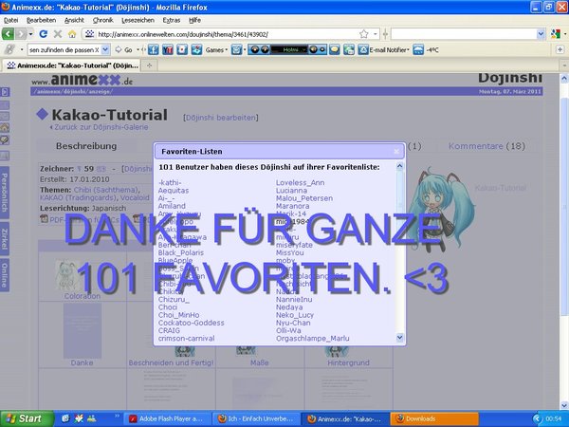Open the Datei menu
Image resolution: width=569 pixels, height=427 pixels.
tap(10, 20)
